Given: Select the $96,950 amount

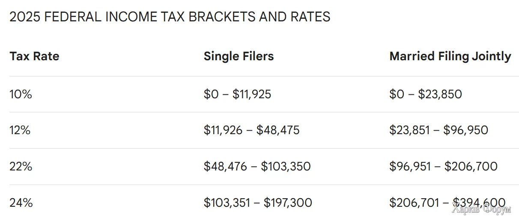Looking at the screenshot, I should [x=465, y=130].
